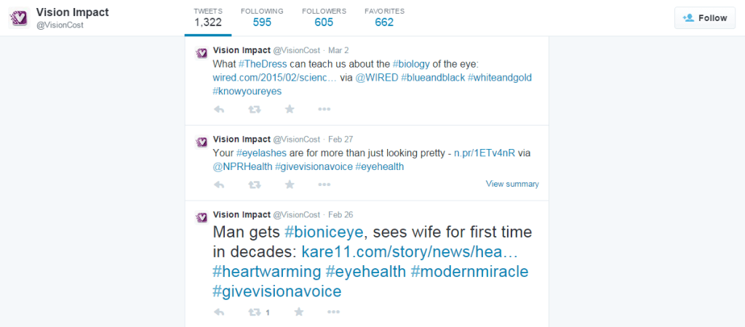
Task: Reply to the #eyelashes tweet
Action: point(218,185)
